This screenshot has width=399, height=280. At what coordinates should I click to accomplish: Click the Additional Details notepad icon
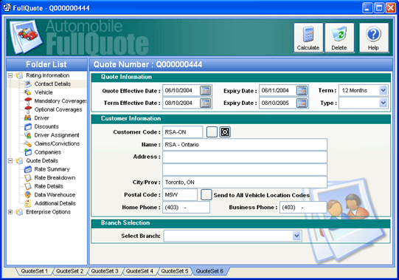pos(28,203)
